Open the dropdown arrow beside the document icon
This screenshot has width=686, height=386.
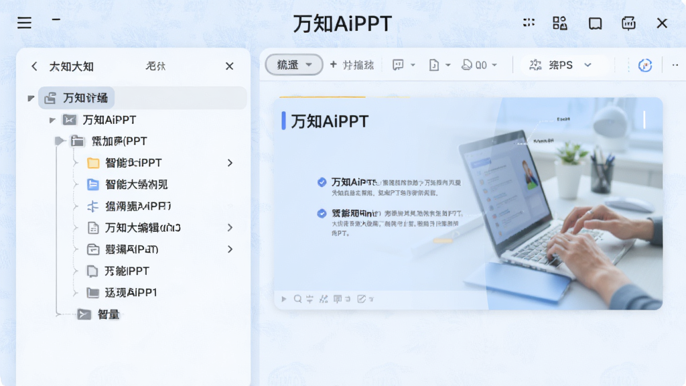point(448,65)
